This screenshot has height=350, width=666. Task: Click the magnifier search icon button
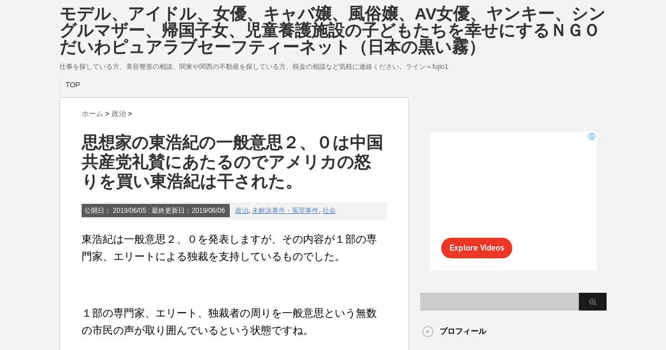(x=593, y=302)
